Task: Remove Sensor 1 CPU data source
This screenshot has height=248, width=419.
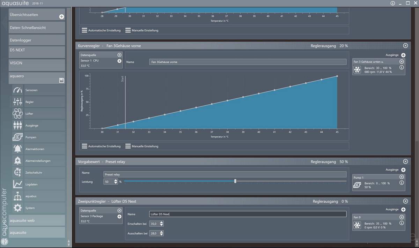Action: coord(119,55)
